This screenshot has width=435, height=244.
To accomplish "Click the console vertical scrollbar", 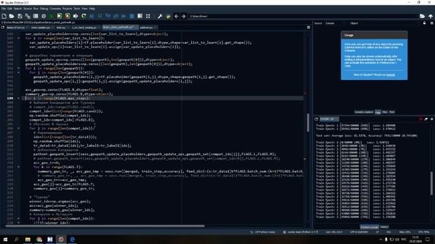I will (x=432, y=183).
